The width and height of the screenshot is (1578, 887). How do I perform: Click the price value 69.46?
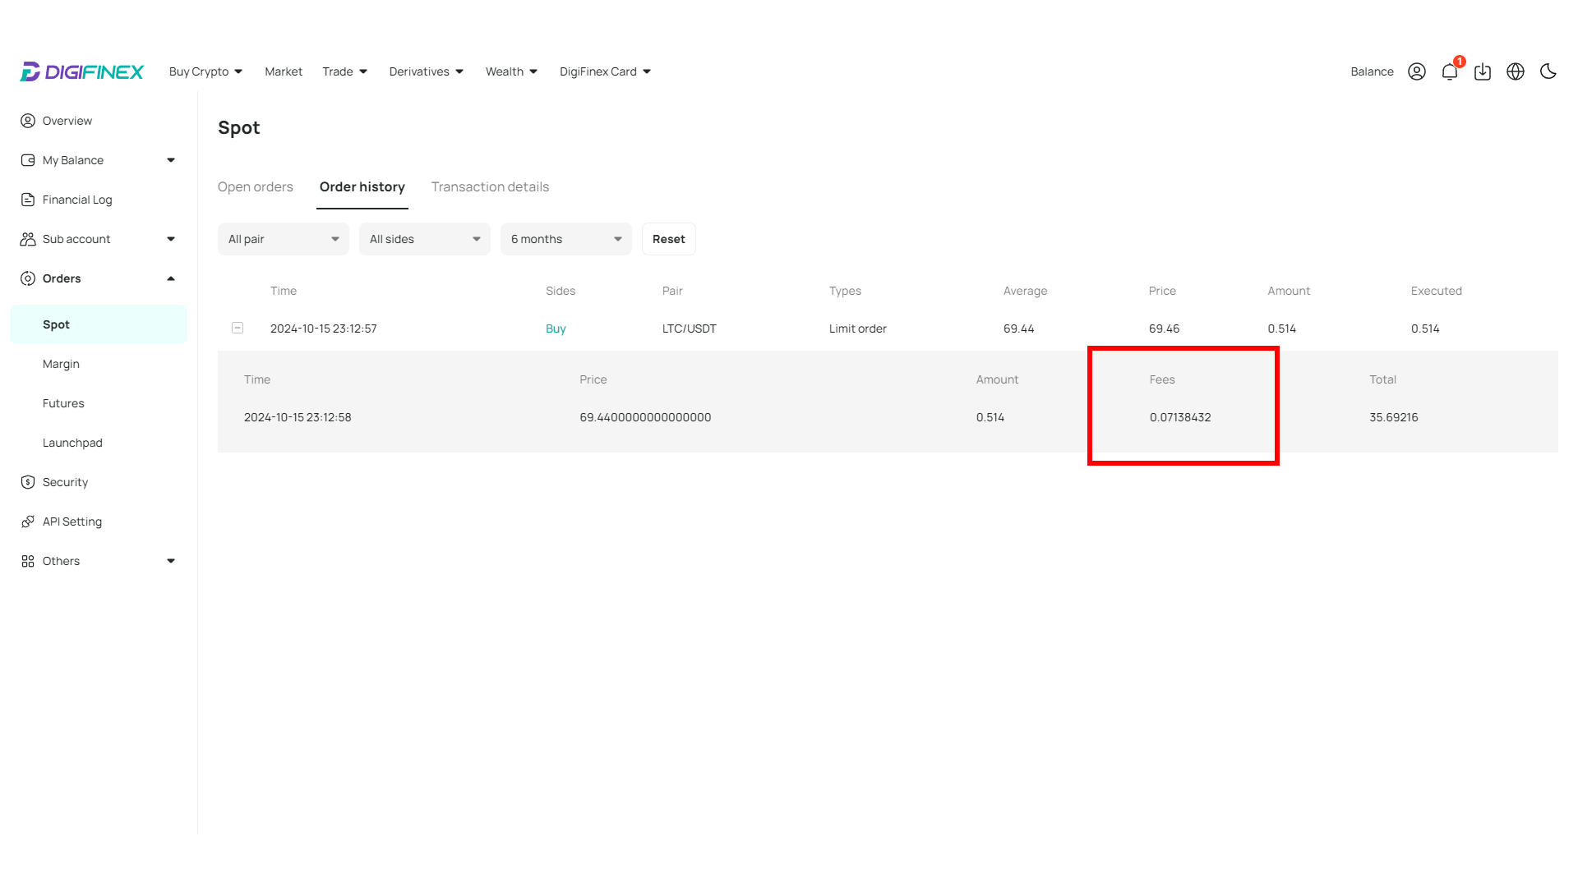pos(1165,329)
